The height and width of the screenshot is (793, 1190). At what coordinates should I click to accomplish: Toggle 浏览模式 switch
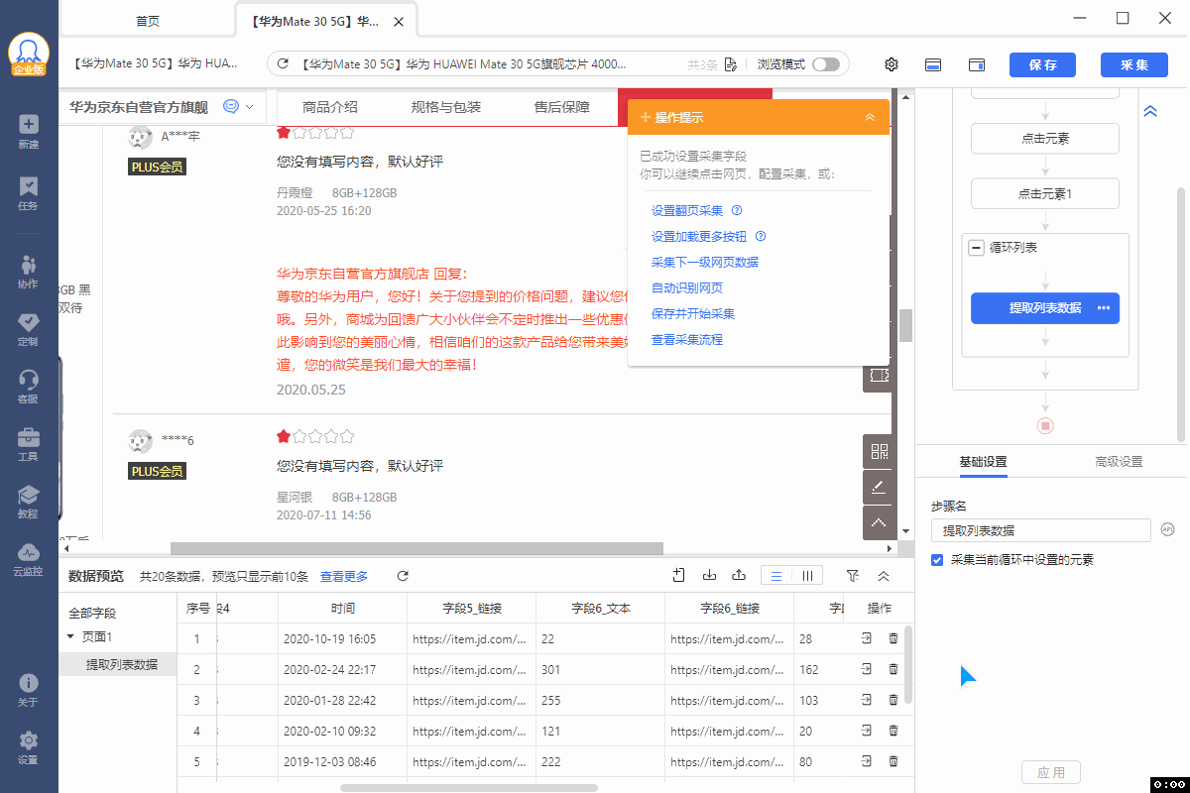coord(825,64)
